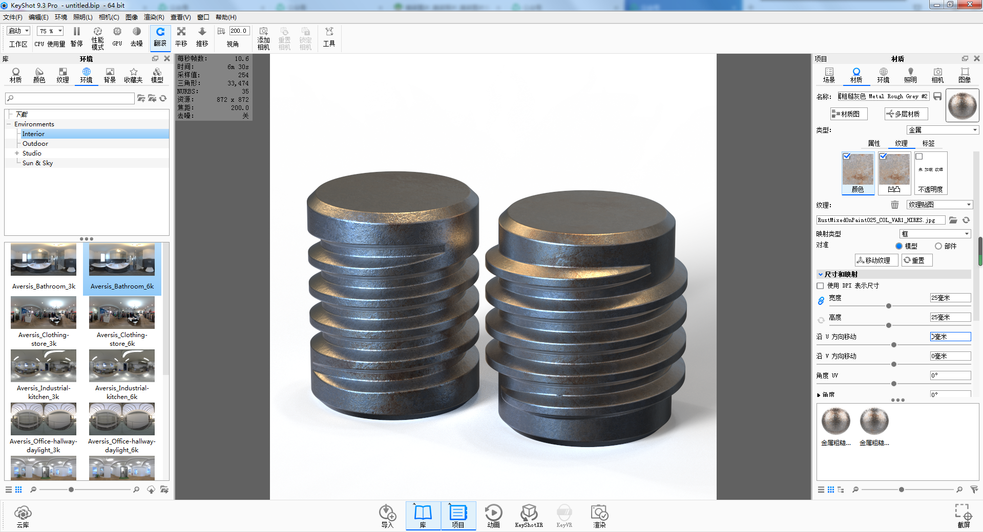This screenshot has width=983, height=532.
Task: Adjust the library thumbnail size slider
Action: (71, 490)
